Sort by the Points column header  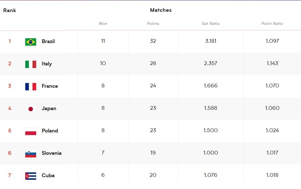pyautogui.click(x=153, y=24)
